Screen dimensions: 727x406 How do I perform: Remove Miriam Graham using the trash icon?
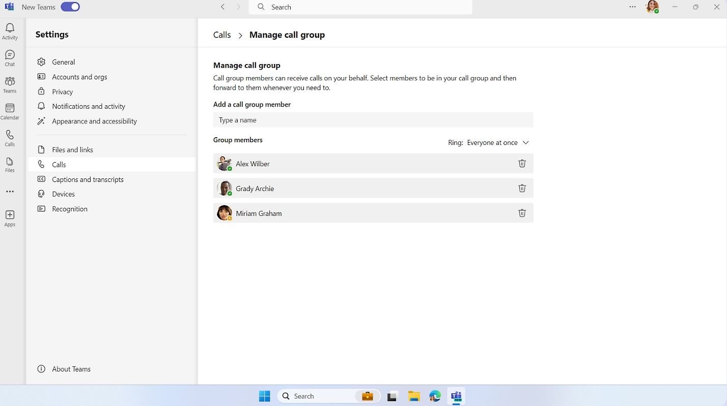click(x=522, y=213)
